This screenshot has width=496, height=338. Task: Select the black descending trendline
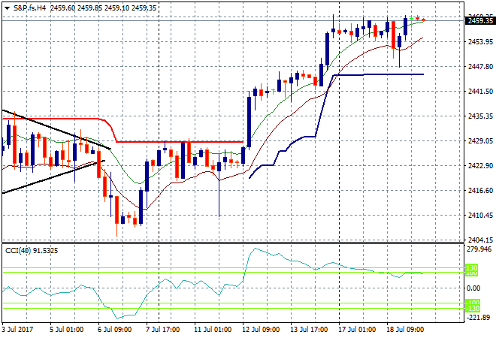[56, 130]
